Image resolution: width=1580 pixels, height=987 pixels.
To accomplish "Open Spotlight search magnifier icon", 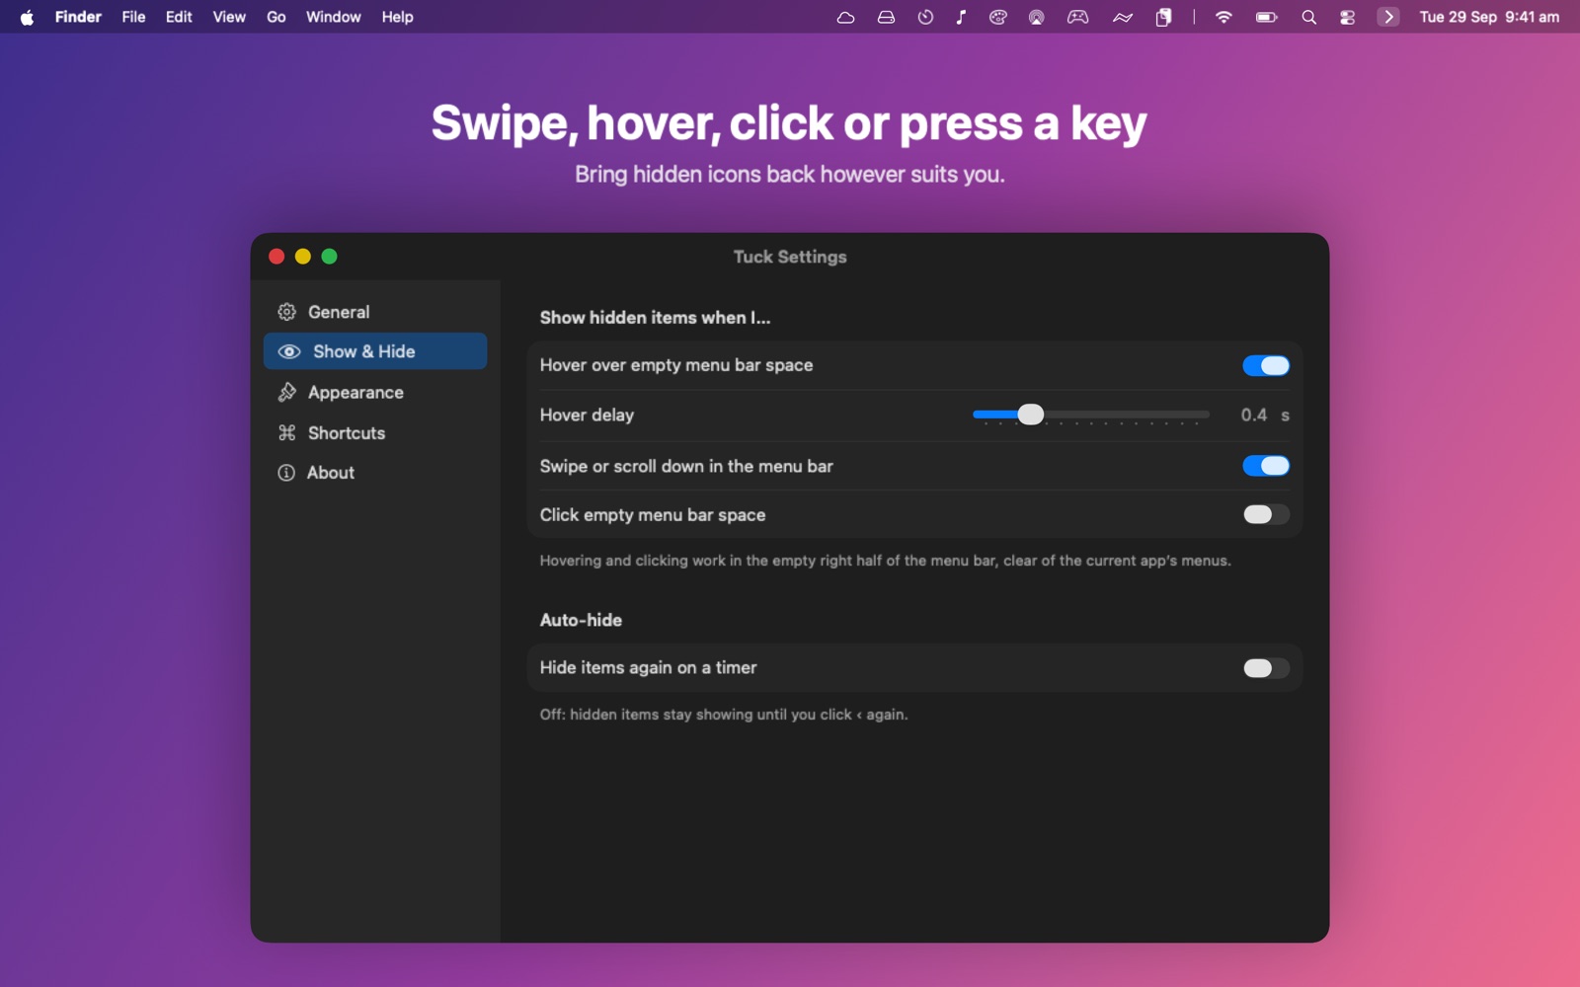I will (1308, 17).
